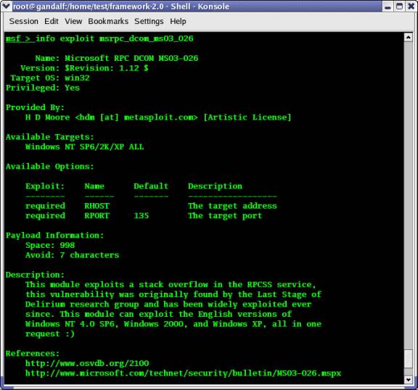Image resolution: width=418 pixels, height=390 pixels.
Task: Click the 'RHOST' option name
Action: coord(97,206)
